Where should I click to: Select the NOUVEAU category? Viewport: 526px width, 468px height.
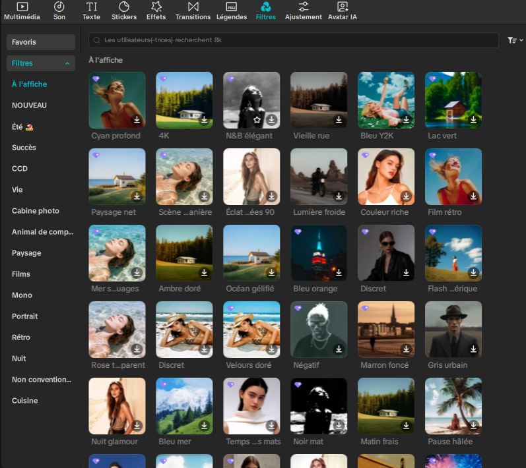29,105
